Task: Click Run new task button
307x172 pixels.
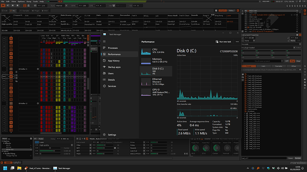Action: (x=223, y=42)
